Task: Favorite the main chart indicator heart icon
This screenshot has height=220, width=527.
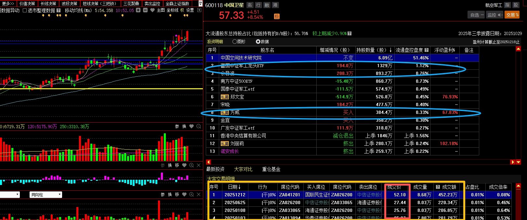Action: pyautogui.click(x=152, y=10)
